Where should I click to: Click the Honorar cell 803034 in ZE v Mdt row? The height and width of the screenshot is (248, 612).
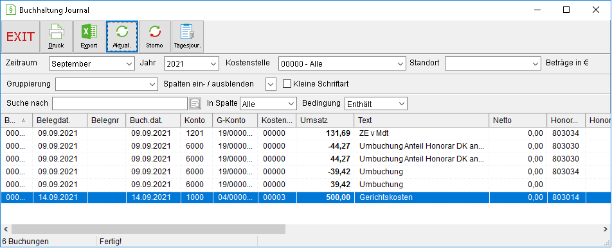[566, 133]
